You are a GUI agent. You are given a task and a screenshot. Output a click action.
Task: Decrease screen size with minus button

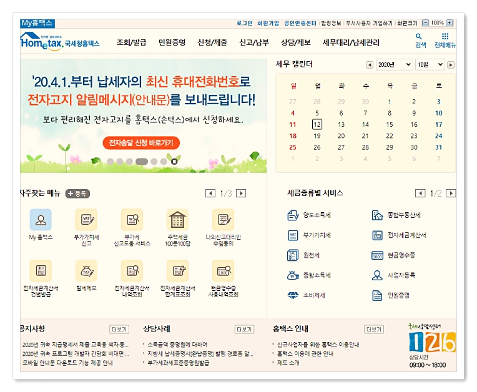pos(426,23)
